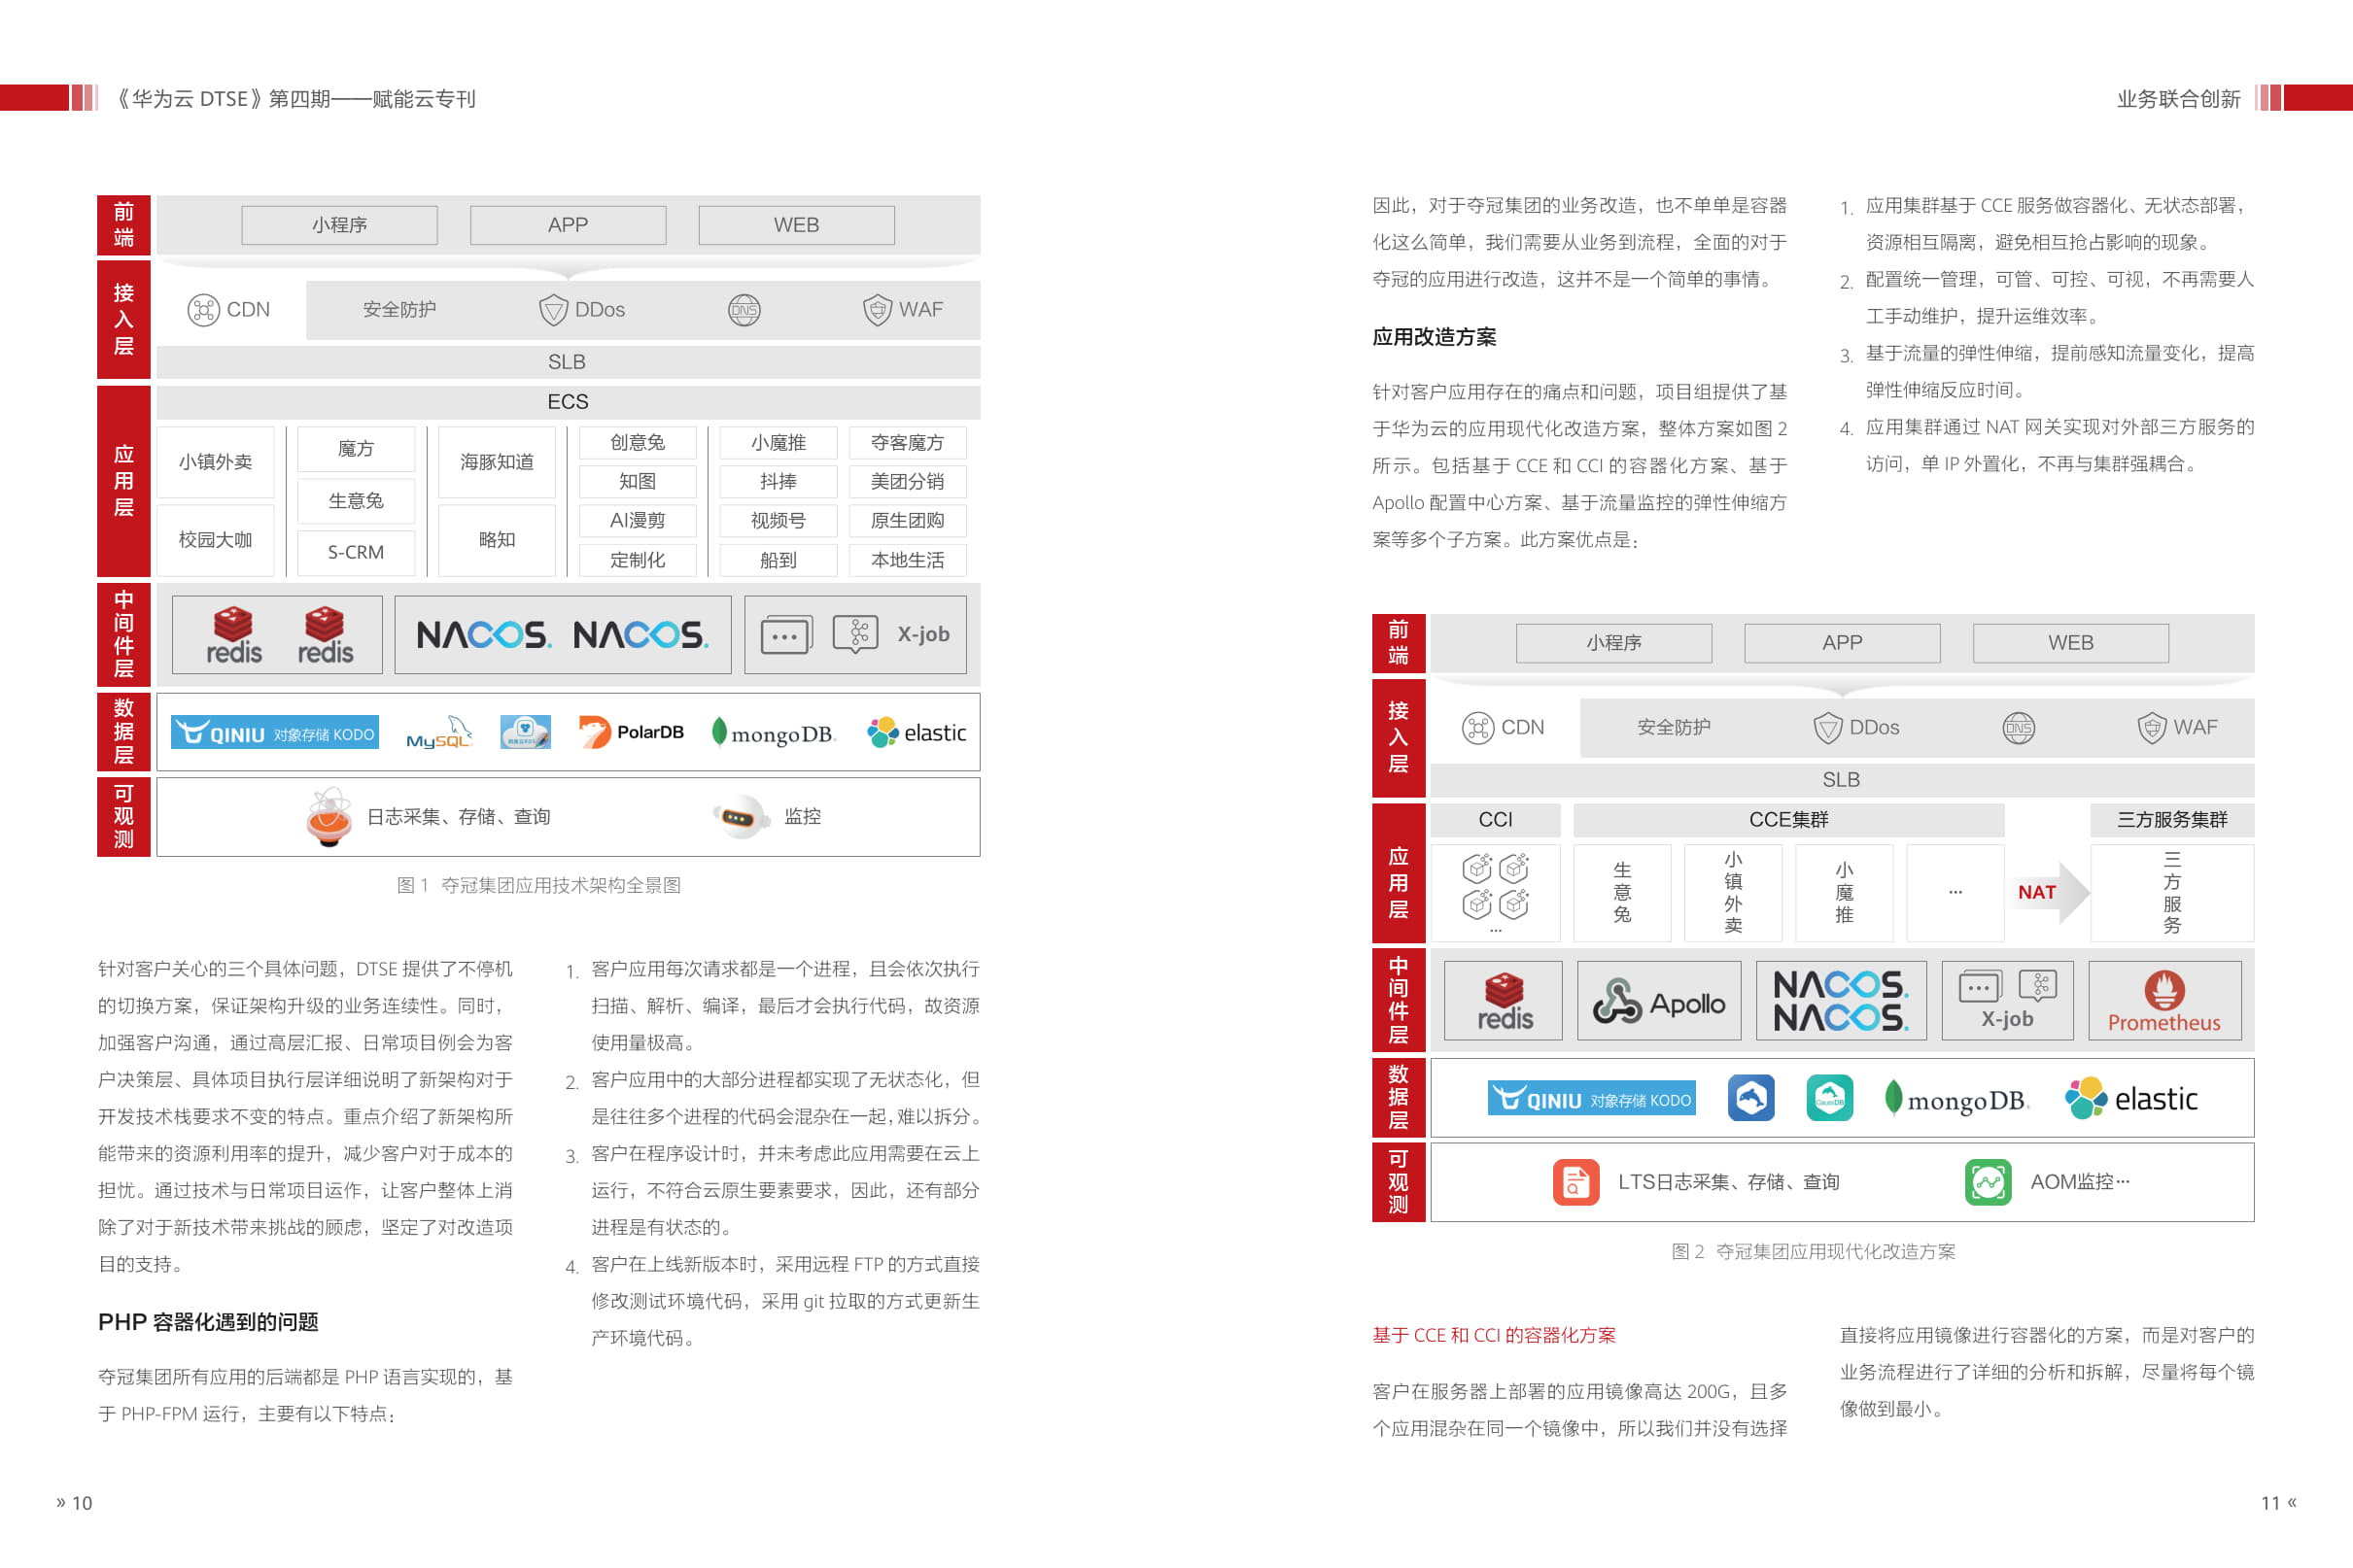Click the QINIU KODO logo in Figure 1

pos(275,732)
